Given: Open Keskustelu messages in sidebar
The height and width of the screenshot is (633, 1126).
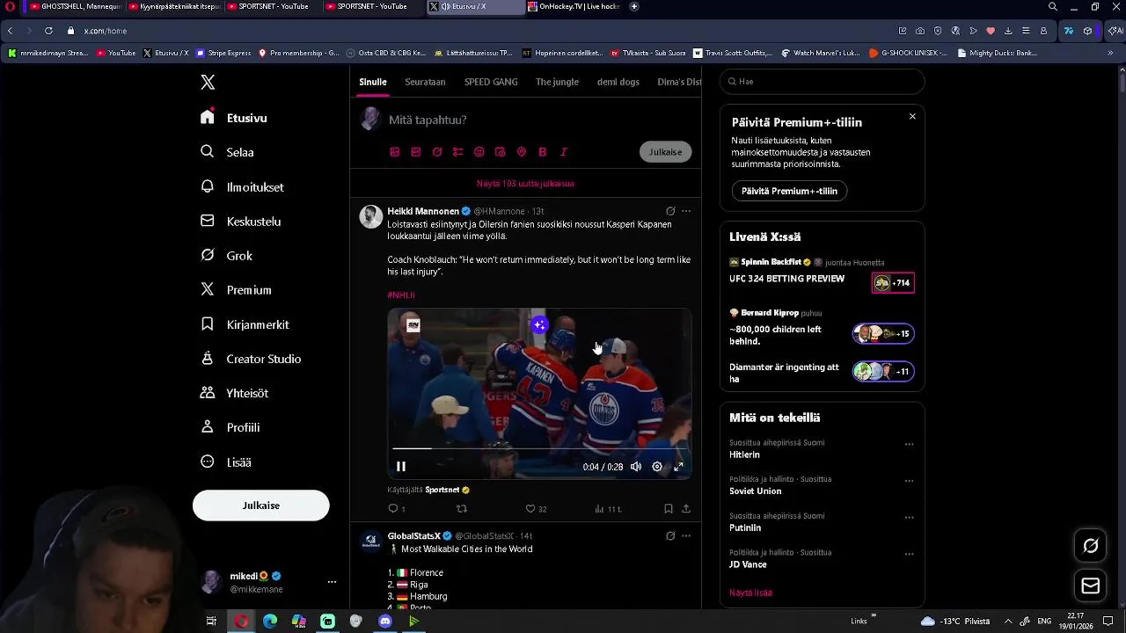Looking at the screenshot, I should click(241, 222).
